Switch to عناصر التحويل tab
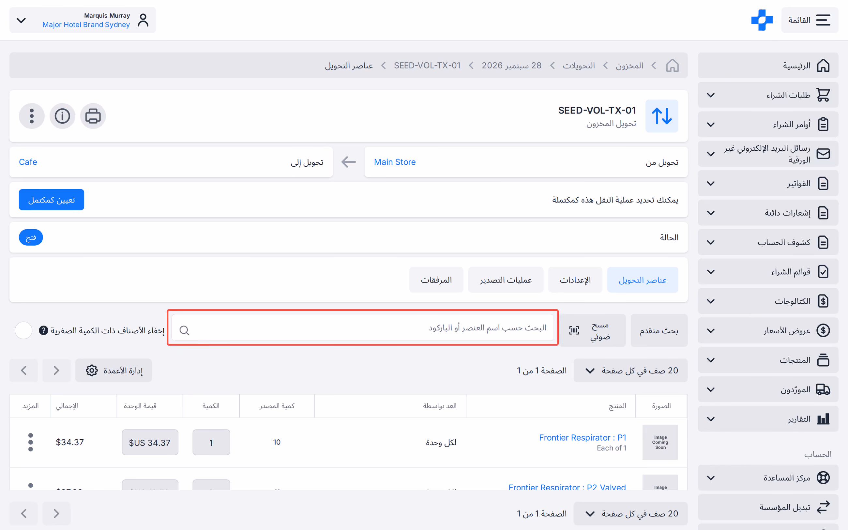The width and height of the screenshot is (848, 530). [643, 280]
